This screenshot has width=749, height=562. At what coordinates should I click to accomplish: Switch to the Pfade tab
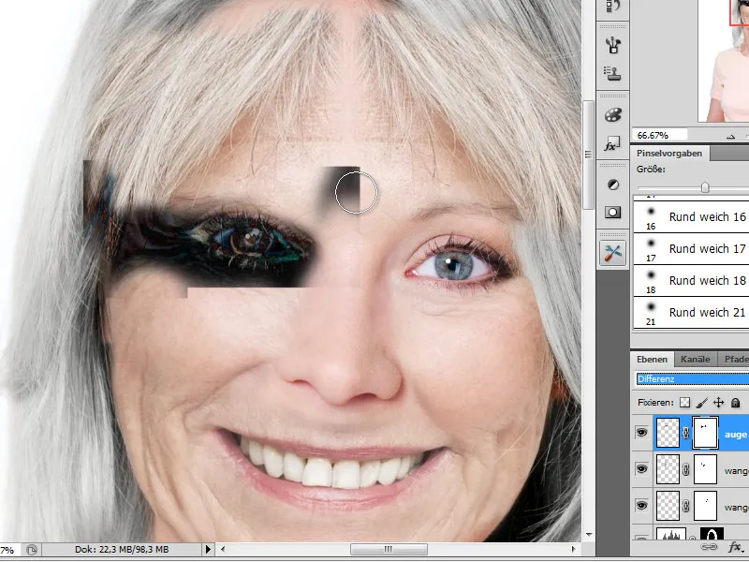(x=734, y=360)
